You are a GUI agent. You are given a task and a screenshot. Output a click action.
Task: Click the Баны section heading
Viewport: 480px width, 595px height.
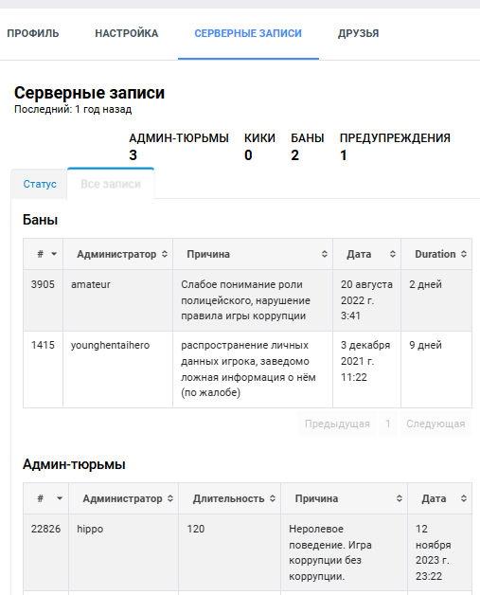click(40, 220)
